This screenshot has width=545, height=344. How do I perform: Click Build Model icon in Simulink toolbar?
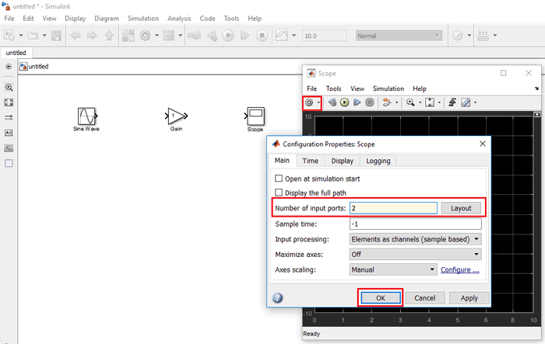tap(483, 36)
